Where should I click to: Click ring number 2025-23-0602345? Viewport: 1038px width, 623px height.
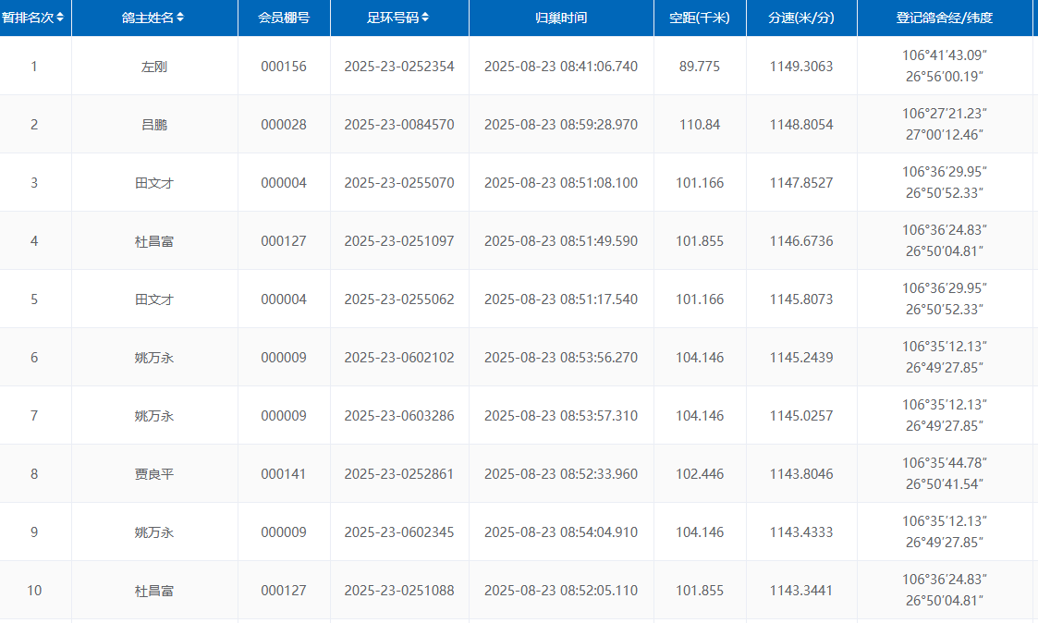[x=398, y=532]
